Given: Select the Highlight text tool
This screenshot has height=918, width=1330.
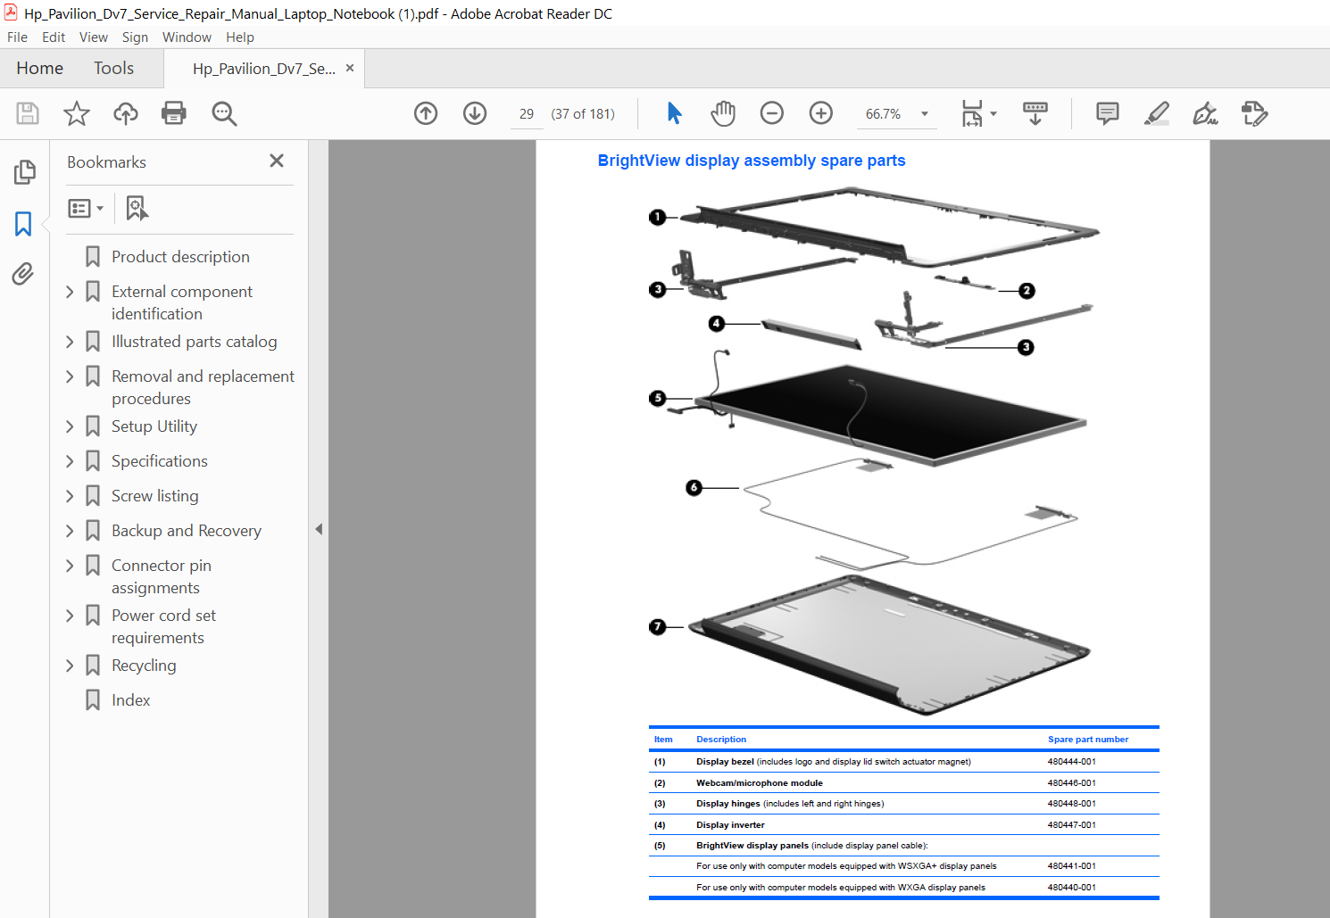Looking at the screenshot, I should (x=1157, y=113).
